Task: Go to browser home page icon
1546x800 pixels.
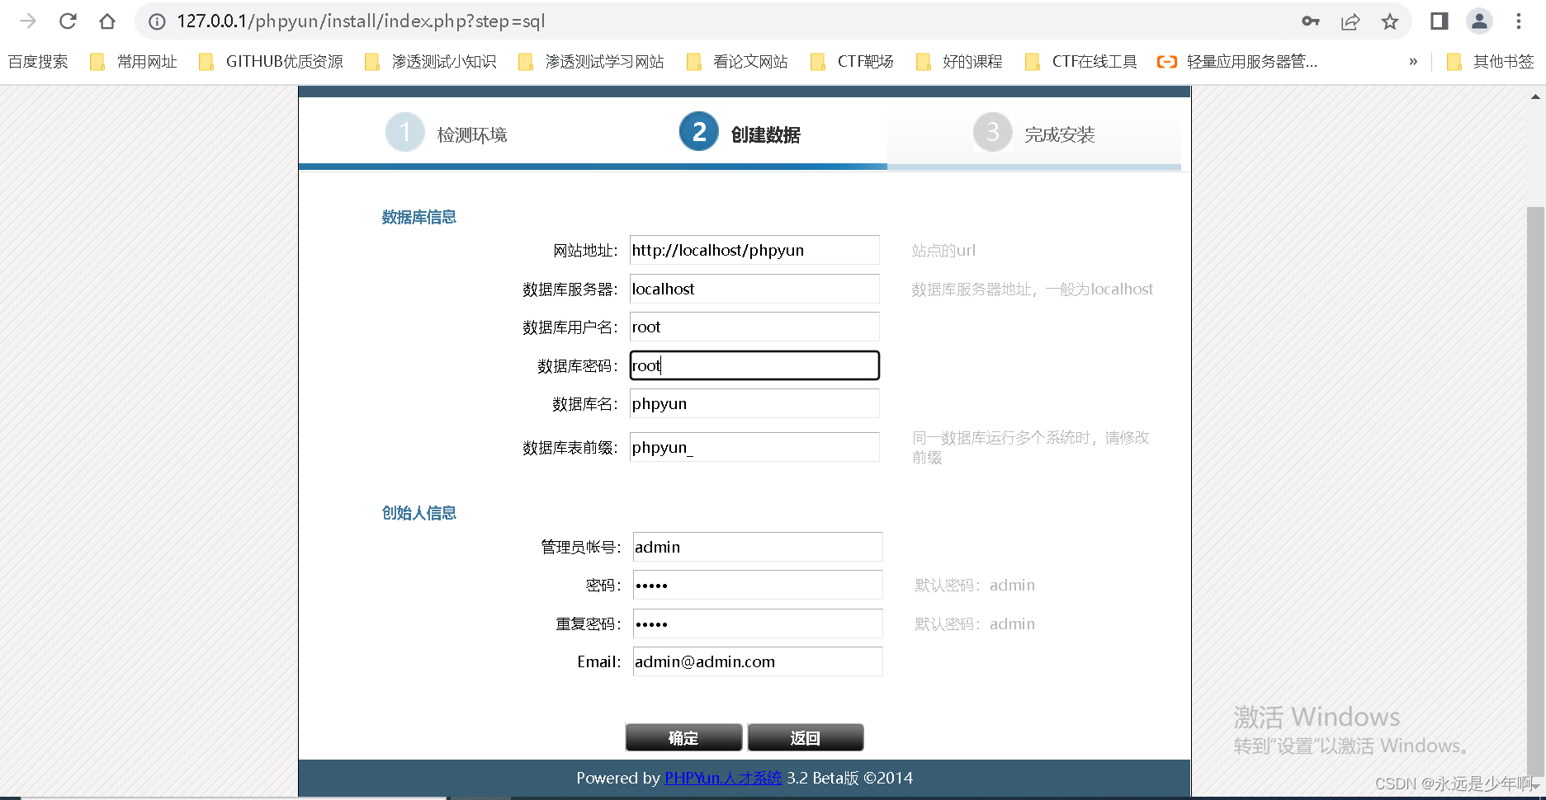Action: click(107, 21)
